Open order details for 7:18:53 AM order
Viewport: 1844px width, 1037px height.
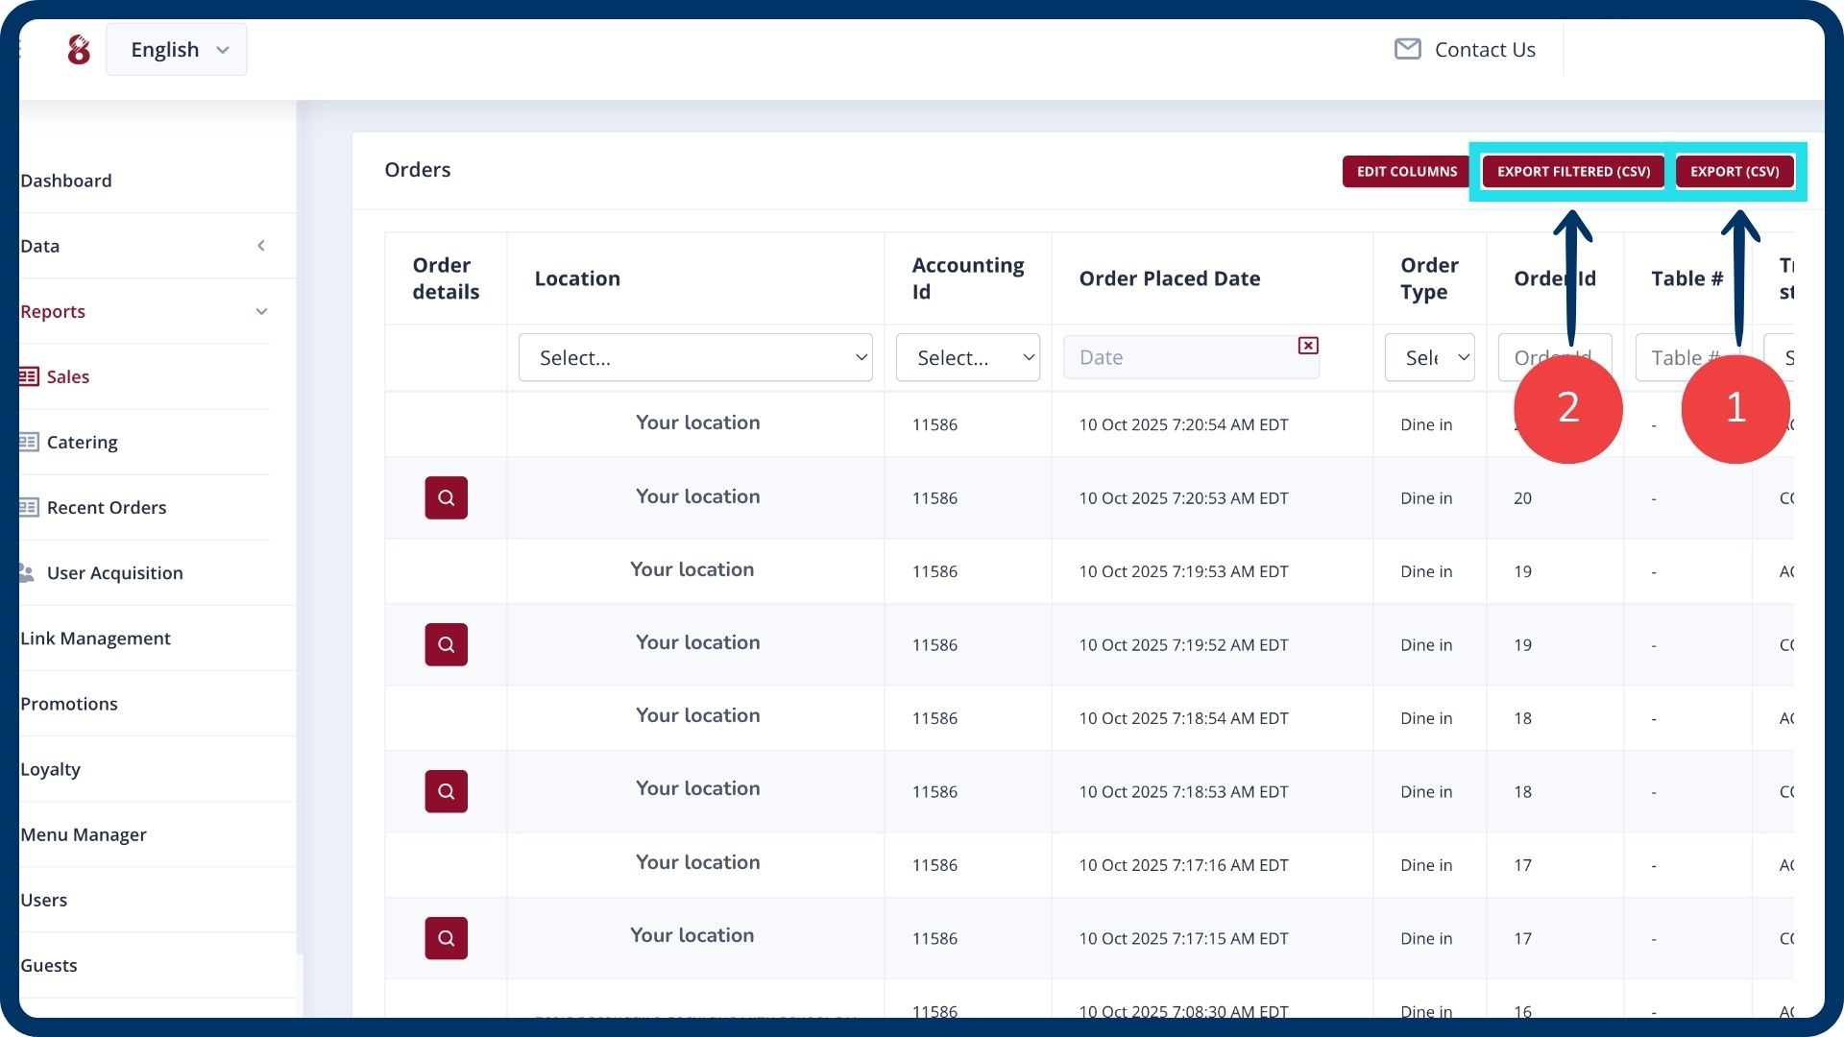pyautogui.click(x=446, y=791)
